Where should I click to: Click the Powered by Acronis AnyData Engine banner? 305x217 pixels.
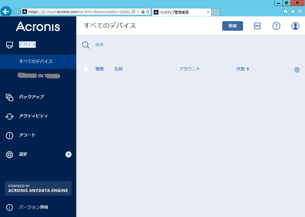click(x=38, y=188)
